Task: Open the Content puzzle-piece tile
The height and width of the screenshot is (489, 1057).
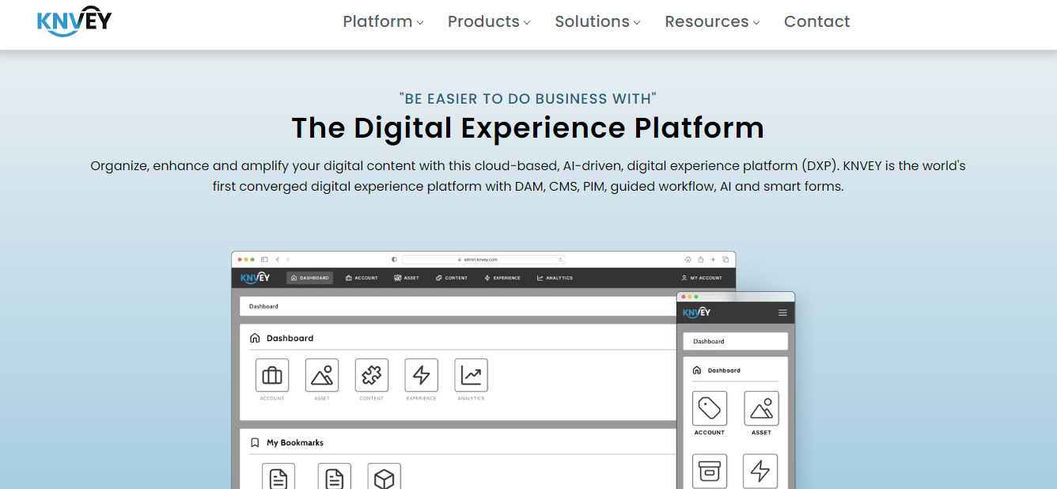Action: coord(372,375)
